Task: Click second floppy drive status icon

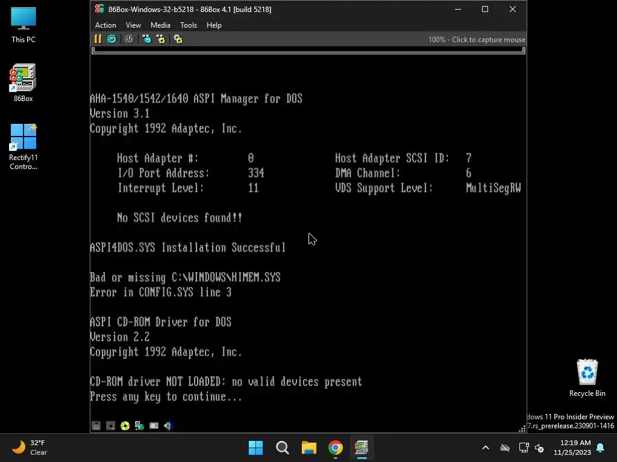Action: coord(111,425)
